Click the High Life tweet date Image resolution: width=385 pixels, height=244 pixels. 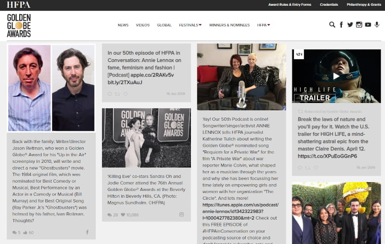point(366,168)
